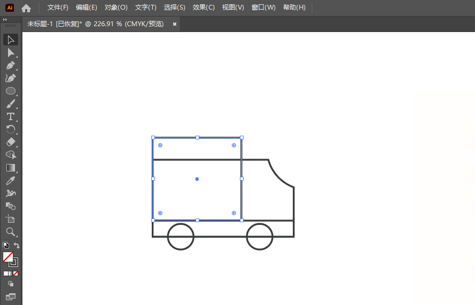The height and width of the screenshot is (305, 475).
Task: Click the right-middle bounding box handle
Action: 242,179
